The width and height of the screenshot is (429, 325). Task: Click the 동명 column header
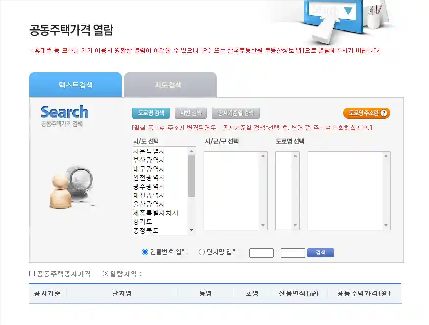205,294
